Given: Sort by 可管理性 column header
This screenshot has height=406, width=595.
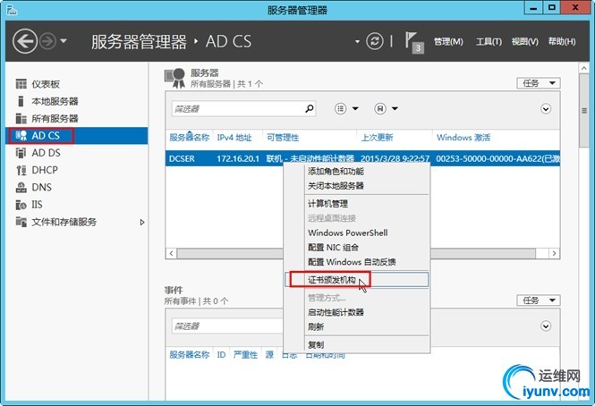Looking at the screenshot, I should tap(283, 138).
